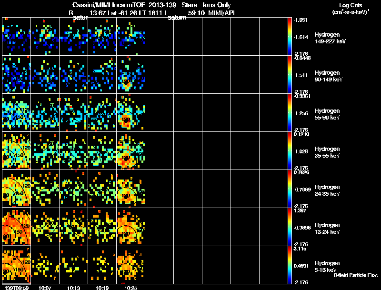
Task: Pick the 149-227 keV image at 10:25
Action: [x=130, y=36]
